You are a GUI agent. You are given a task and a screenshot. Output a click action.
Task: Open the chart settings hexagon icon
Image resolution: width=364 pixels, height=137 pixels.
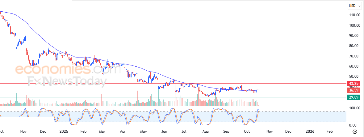pos(355,131)
